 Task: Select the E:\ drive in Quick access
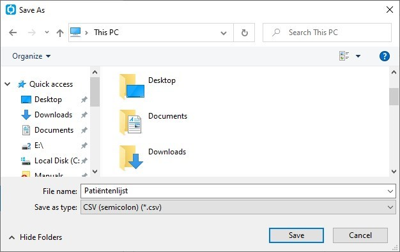(39, 145)
